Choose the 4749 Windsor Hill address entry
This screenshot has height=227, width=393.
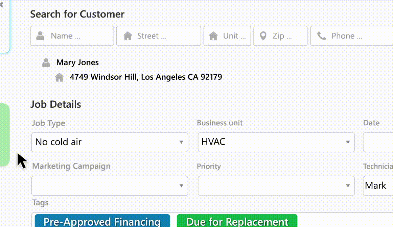(146, 77)
